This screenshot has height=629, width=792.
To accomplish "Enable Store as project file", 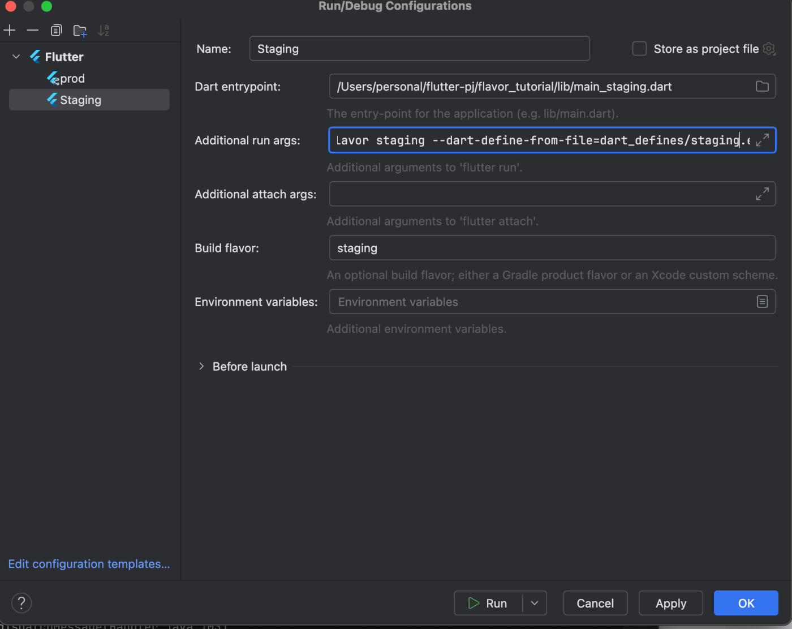I will click(x=639, y=49).
